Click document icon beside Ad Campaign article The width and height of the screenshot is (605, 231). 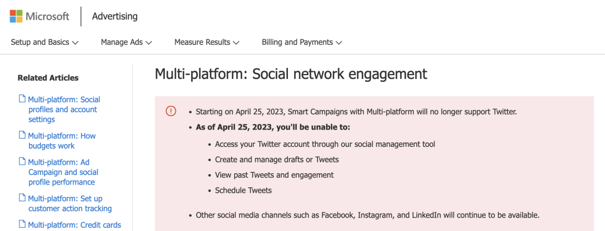[22, 162]
